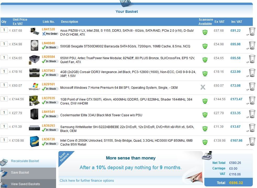The height and width of the screenshot is (188, 257).
Task: Click the Samsung WriteMaster DVD drive thumbnail
Action: 34,128
